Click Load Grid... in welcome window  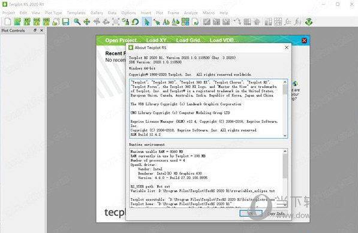(191, 40)
